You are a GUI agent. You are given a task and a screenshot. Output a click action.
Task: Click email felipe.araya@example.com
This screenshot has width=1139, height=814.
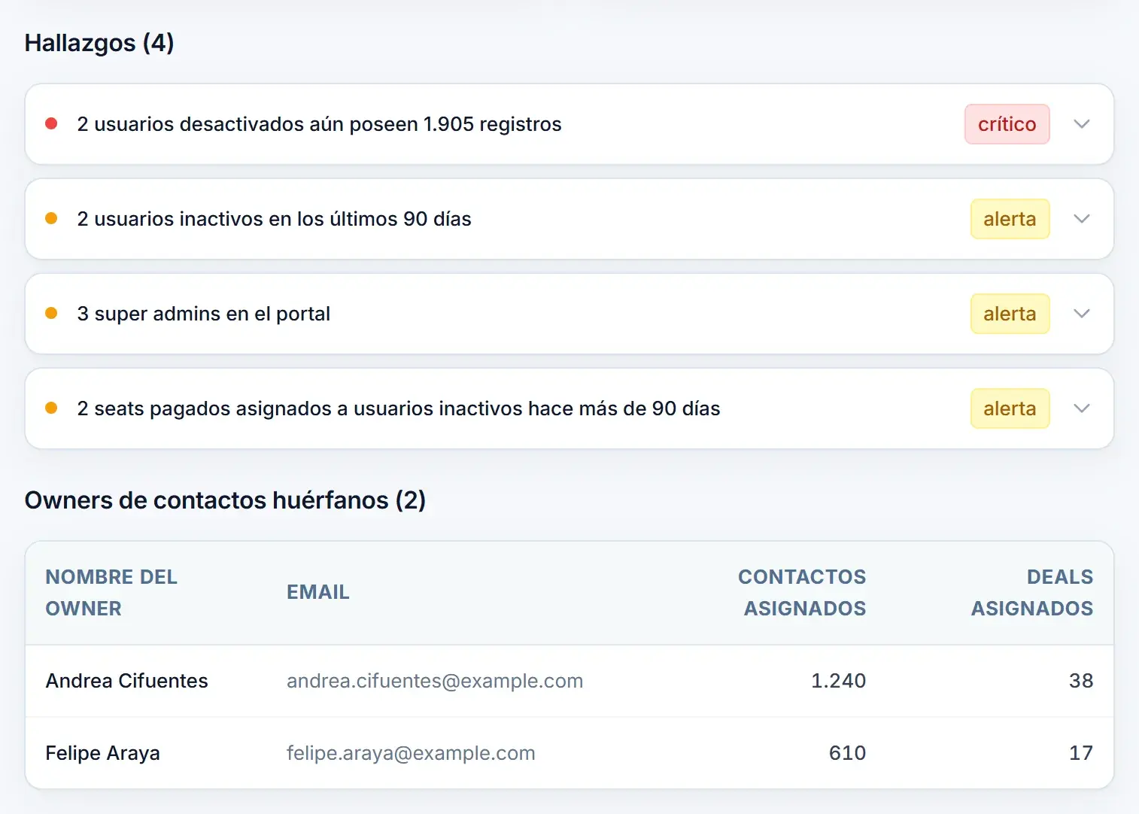(x=411, y=753)
